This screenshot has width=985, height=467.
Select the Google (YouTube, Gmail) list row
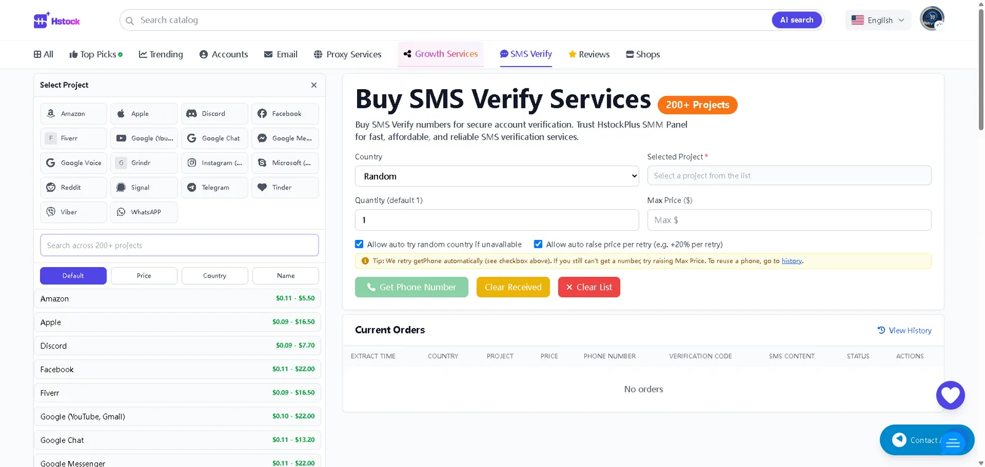click(x=177, y=417)
